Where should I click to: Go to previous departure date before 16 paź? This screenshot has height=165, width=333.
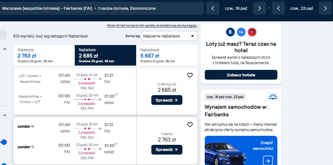[x=213, y=8]
